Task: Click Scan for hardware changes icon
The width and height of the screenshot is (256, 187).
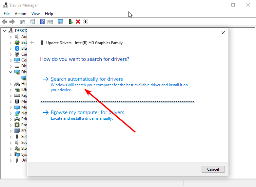Action: (x=60, y=22)
